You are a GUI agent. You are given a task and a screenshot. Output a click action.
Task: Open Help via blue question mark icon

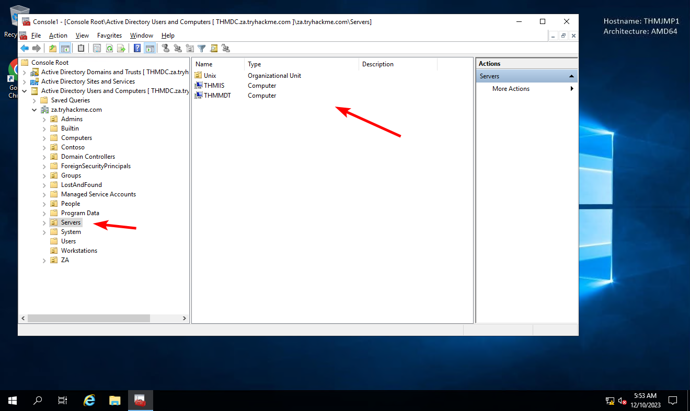(x=137, y=49)
